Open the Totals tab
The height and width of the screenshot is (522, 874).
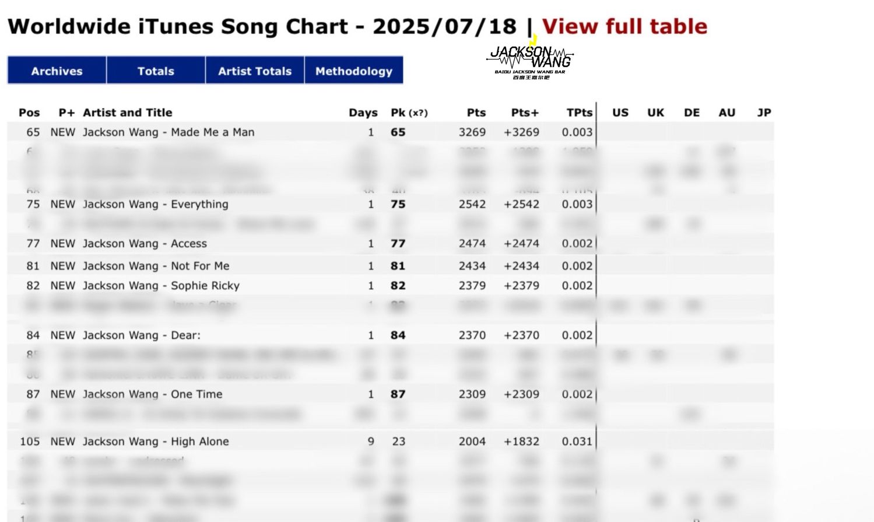(x=156, y=71)
